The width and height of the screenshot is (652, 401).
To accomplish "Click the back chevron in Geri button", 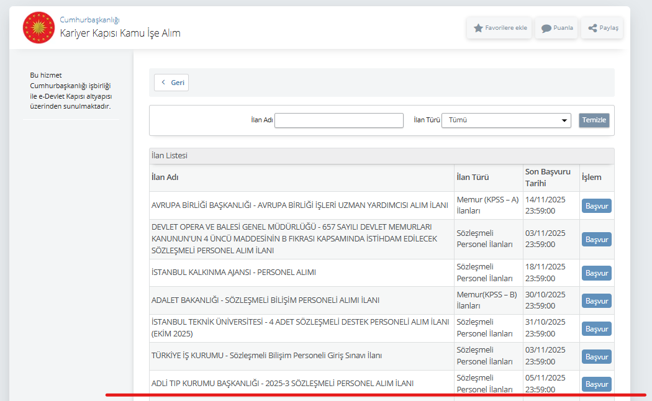I will [163, 83].
